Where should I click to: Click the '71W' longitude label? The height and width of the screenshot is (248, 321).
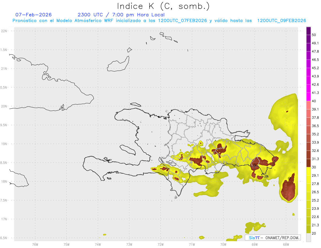(192, 244)
